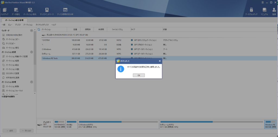Select the ディスク 1 GPT icon in disk map
The height and width of the screenshot is (137, 278).
coord(39,125)
